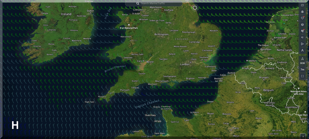Open the map type icon in sidebar
The image size is (309, 139).
(302, 5)
